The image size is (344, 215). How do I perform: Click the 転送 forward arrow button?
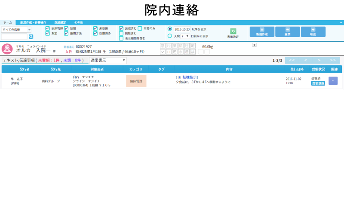point(313,31)
